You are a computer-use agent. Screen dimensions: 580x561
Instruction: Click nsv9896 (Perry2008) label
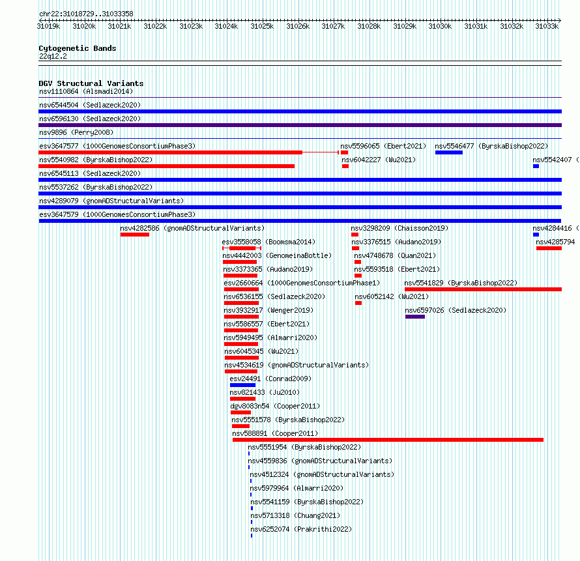[x=76, y=132]
